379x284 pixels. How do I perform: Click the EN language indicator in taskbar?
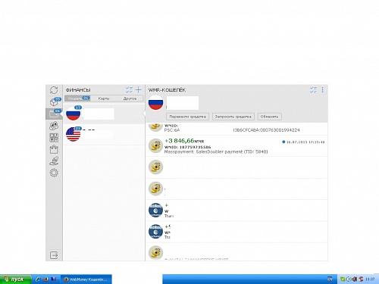click(x=330, y=279)
